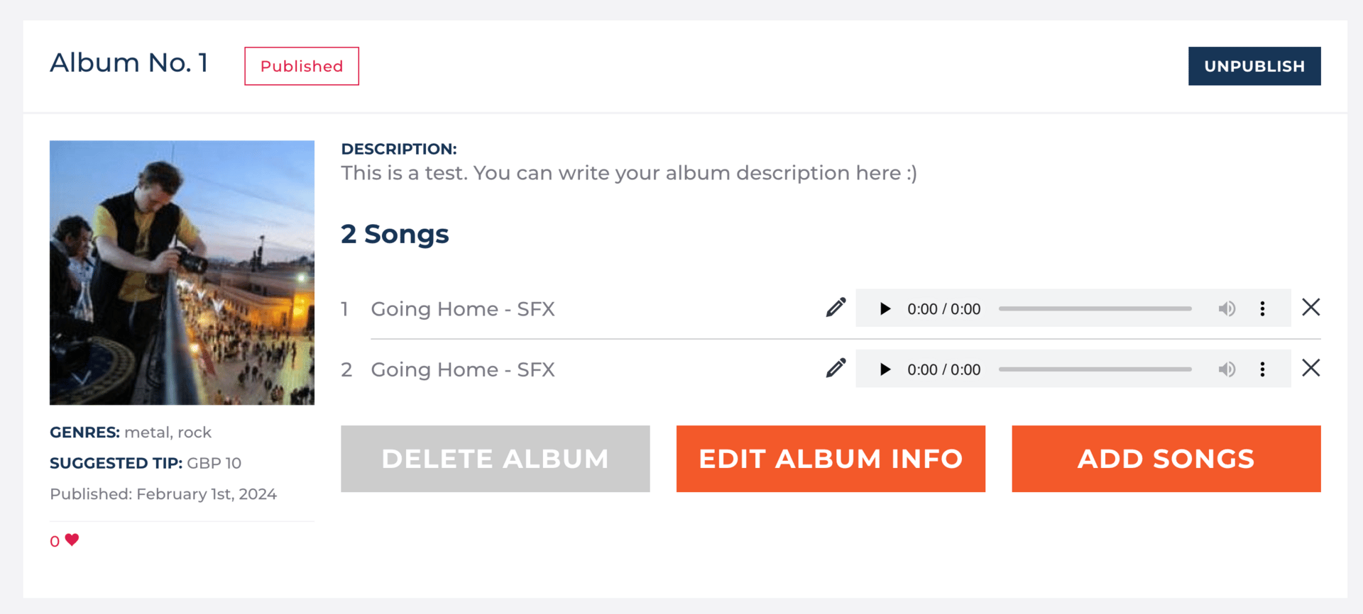Click the Published status badge
1363x614 pixels.
(302, 66)
